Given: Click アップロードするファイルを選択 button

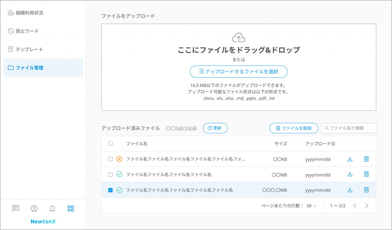Looking at the screenshot, I should (238, 72).
